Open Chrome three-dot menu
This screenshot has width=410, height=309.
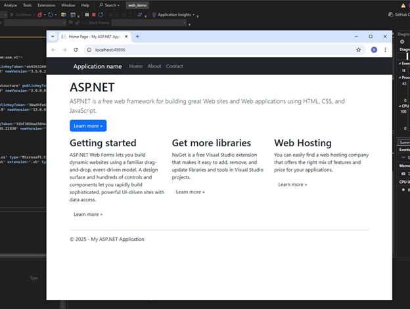(x=385, y=50)
